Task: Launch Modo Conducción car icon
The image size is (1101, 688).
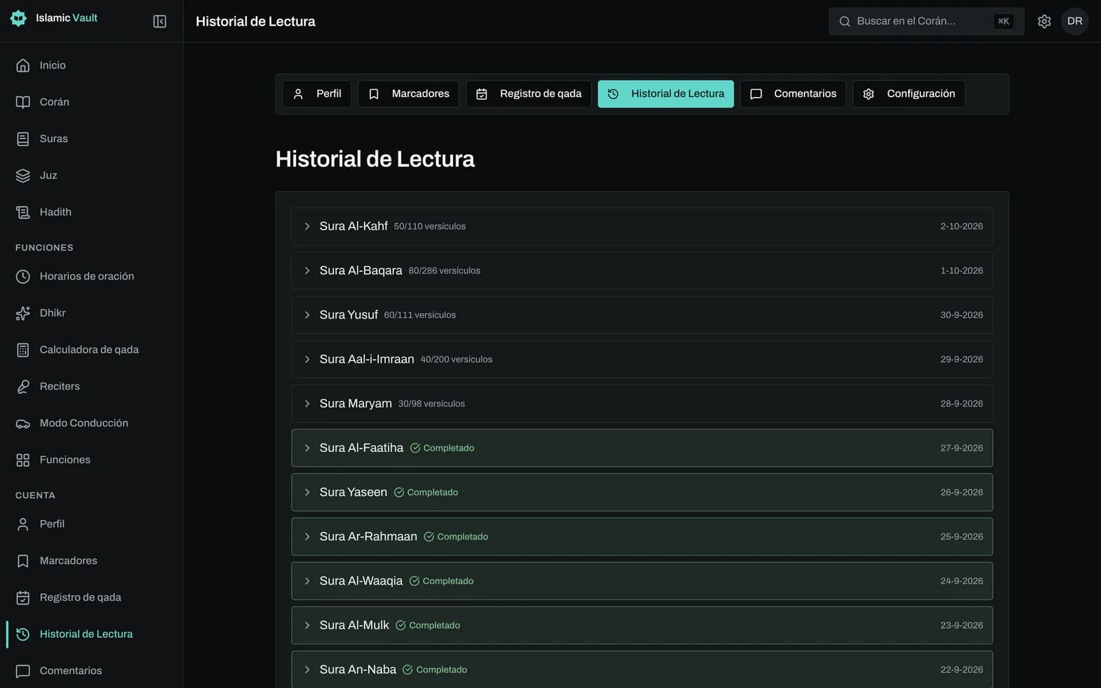Action: point(23,423)
